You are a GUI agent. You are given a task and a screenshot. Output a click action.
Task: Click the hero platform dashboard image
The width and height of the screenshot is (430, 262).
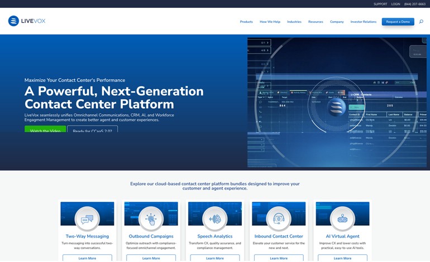(x=337, y=103)
